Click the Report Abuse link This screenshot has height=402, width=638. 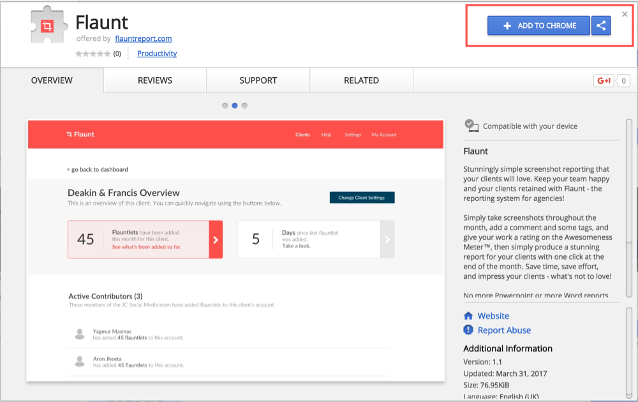(504, 331)
